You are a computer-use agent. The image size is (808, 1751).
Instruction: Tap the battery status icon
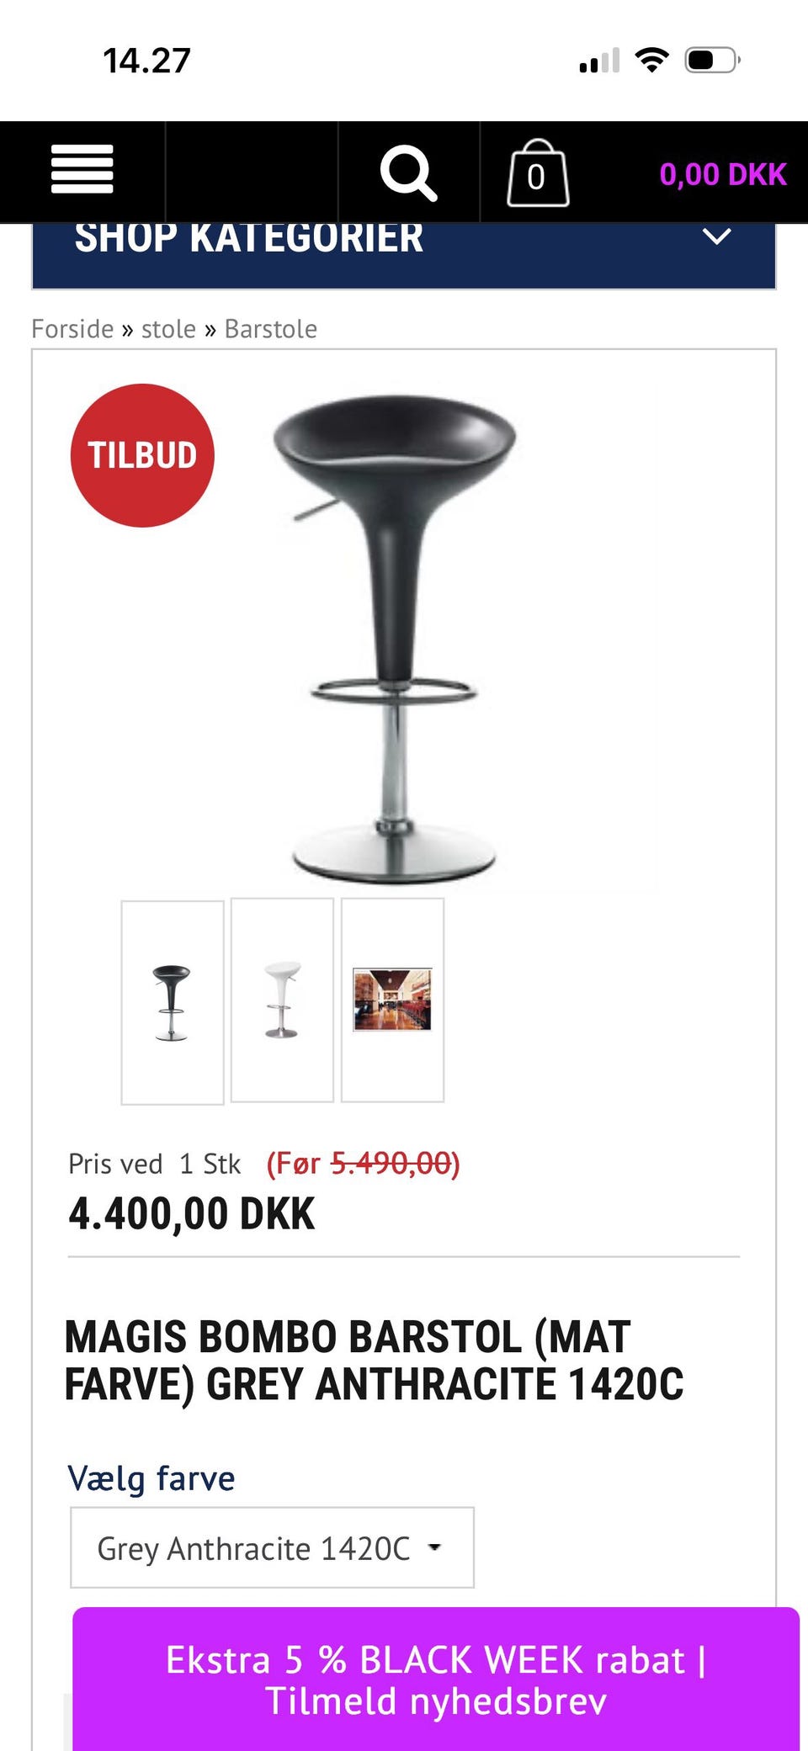712,61
